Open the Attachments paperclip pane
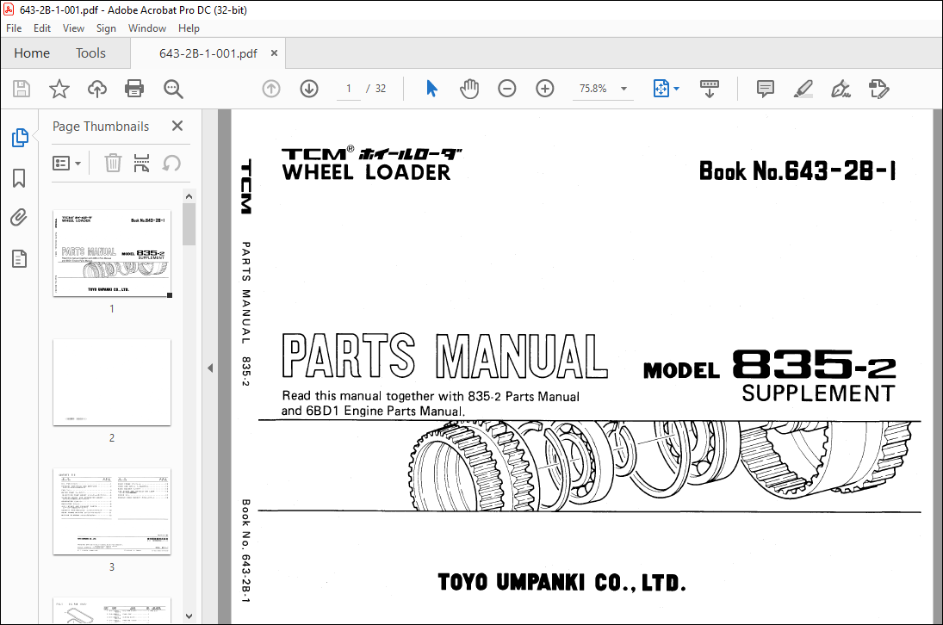The width and height of the screenshot is (943, 625). (x=19, y=218)
